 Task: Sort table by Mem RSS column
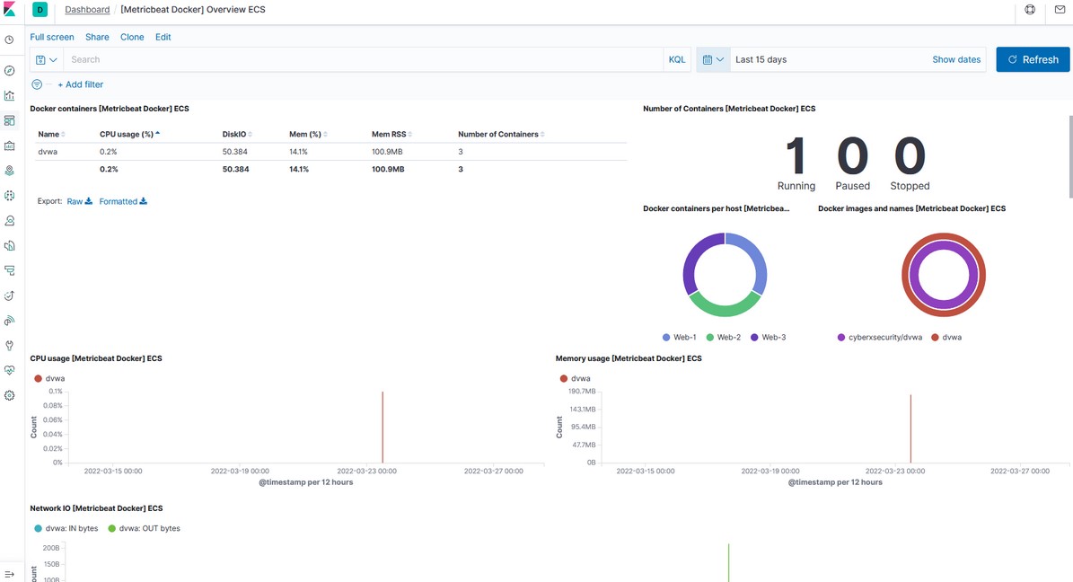pos(392,134)
